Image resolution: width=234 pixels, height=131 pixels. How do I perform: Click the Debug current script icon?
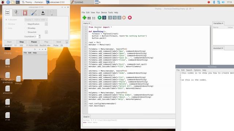click(x=104, y=18)
